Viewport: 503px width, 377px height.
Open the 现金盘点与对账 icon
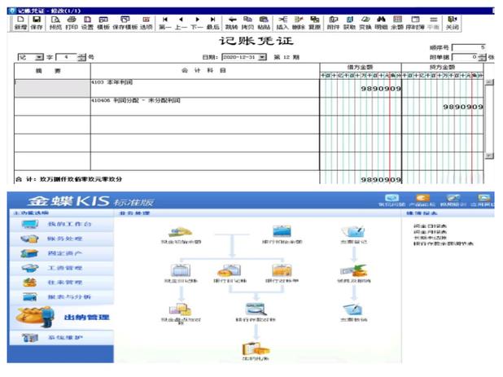click(181, 314)
